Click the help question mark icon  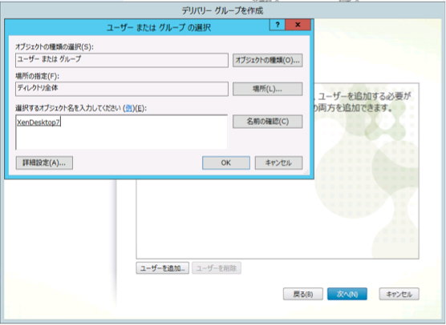pos(278,25)
